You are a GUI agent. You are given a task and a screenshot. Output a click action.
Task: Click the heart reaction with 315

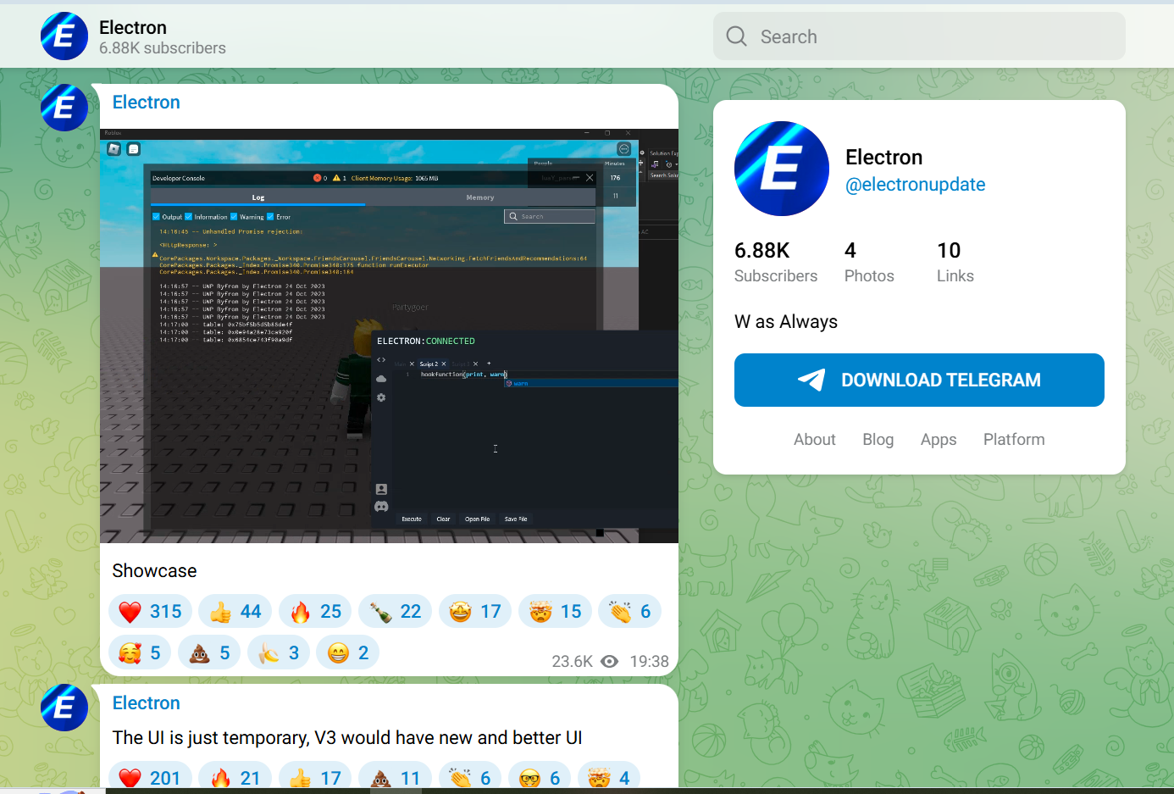coord(150,612)
